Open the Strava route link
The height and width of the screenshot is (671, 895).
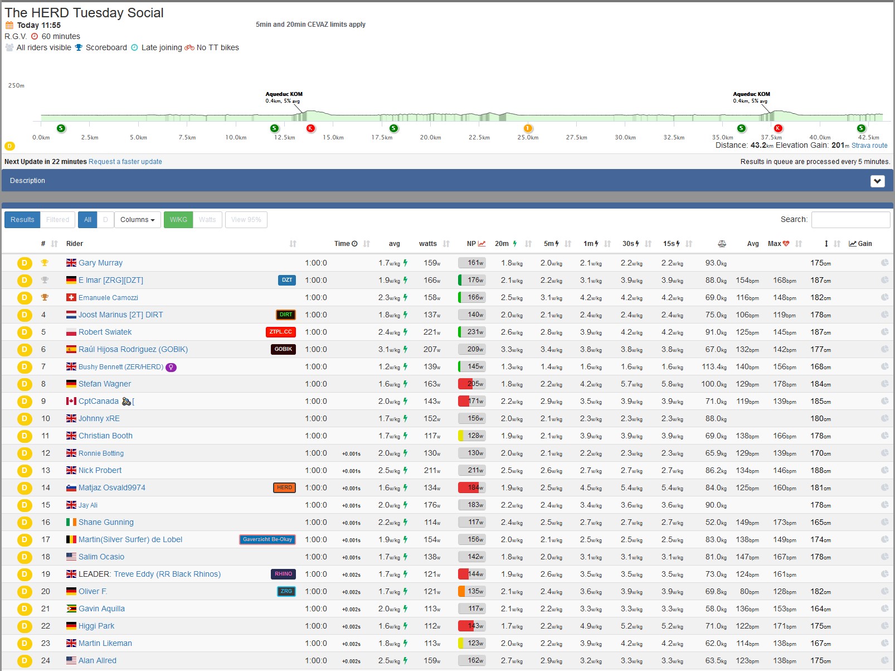pos(869,146)
